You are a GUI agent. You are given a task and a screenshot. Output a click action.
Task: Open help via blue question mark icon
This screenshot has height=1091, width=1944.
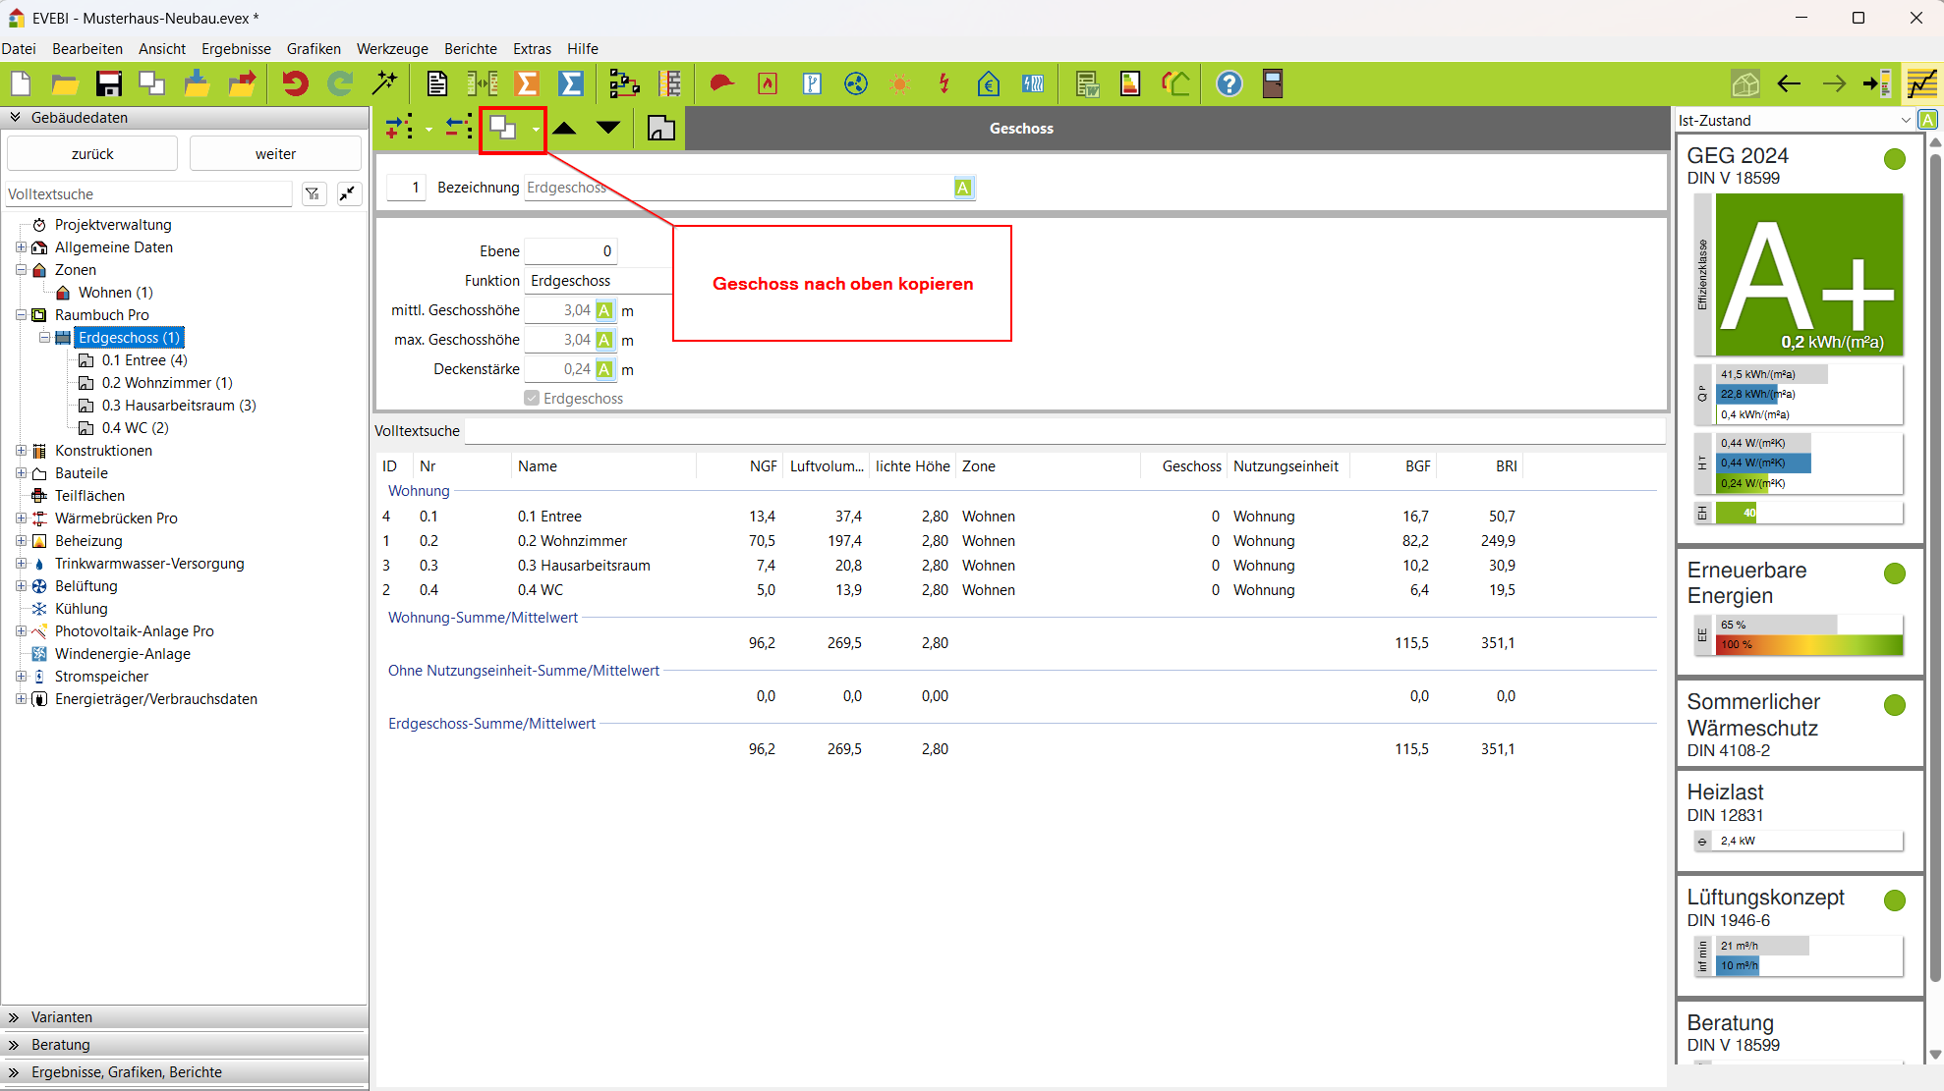coord(1229,84)
